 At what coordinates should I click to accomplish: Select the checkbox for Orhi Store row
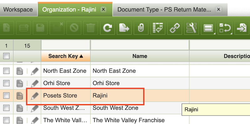click(6, 83)
